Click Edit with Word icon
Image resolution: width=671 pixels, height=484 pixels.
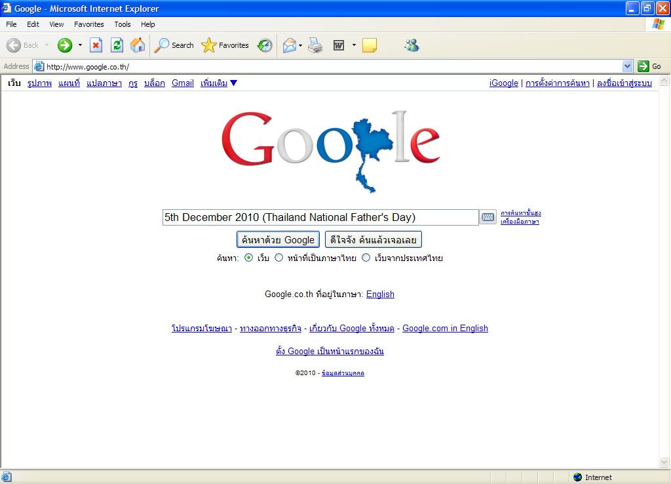(339, 45)
